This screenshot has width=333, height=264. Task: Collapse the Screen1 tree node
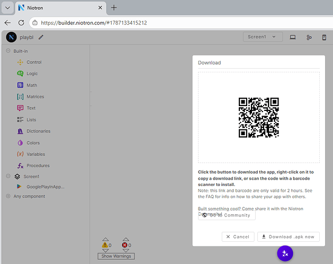click(x=8, y=176)
